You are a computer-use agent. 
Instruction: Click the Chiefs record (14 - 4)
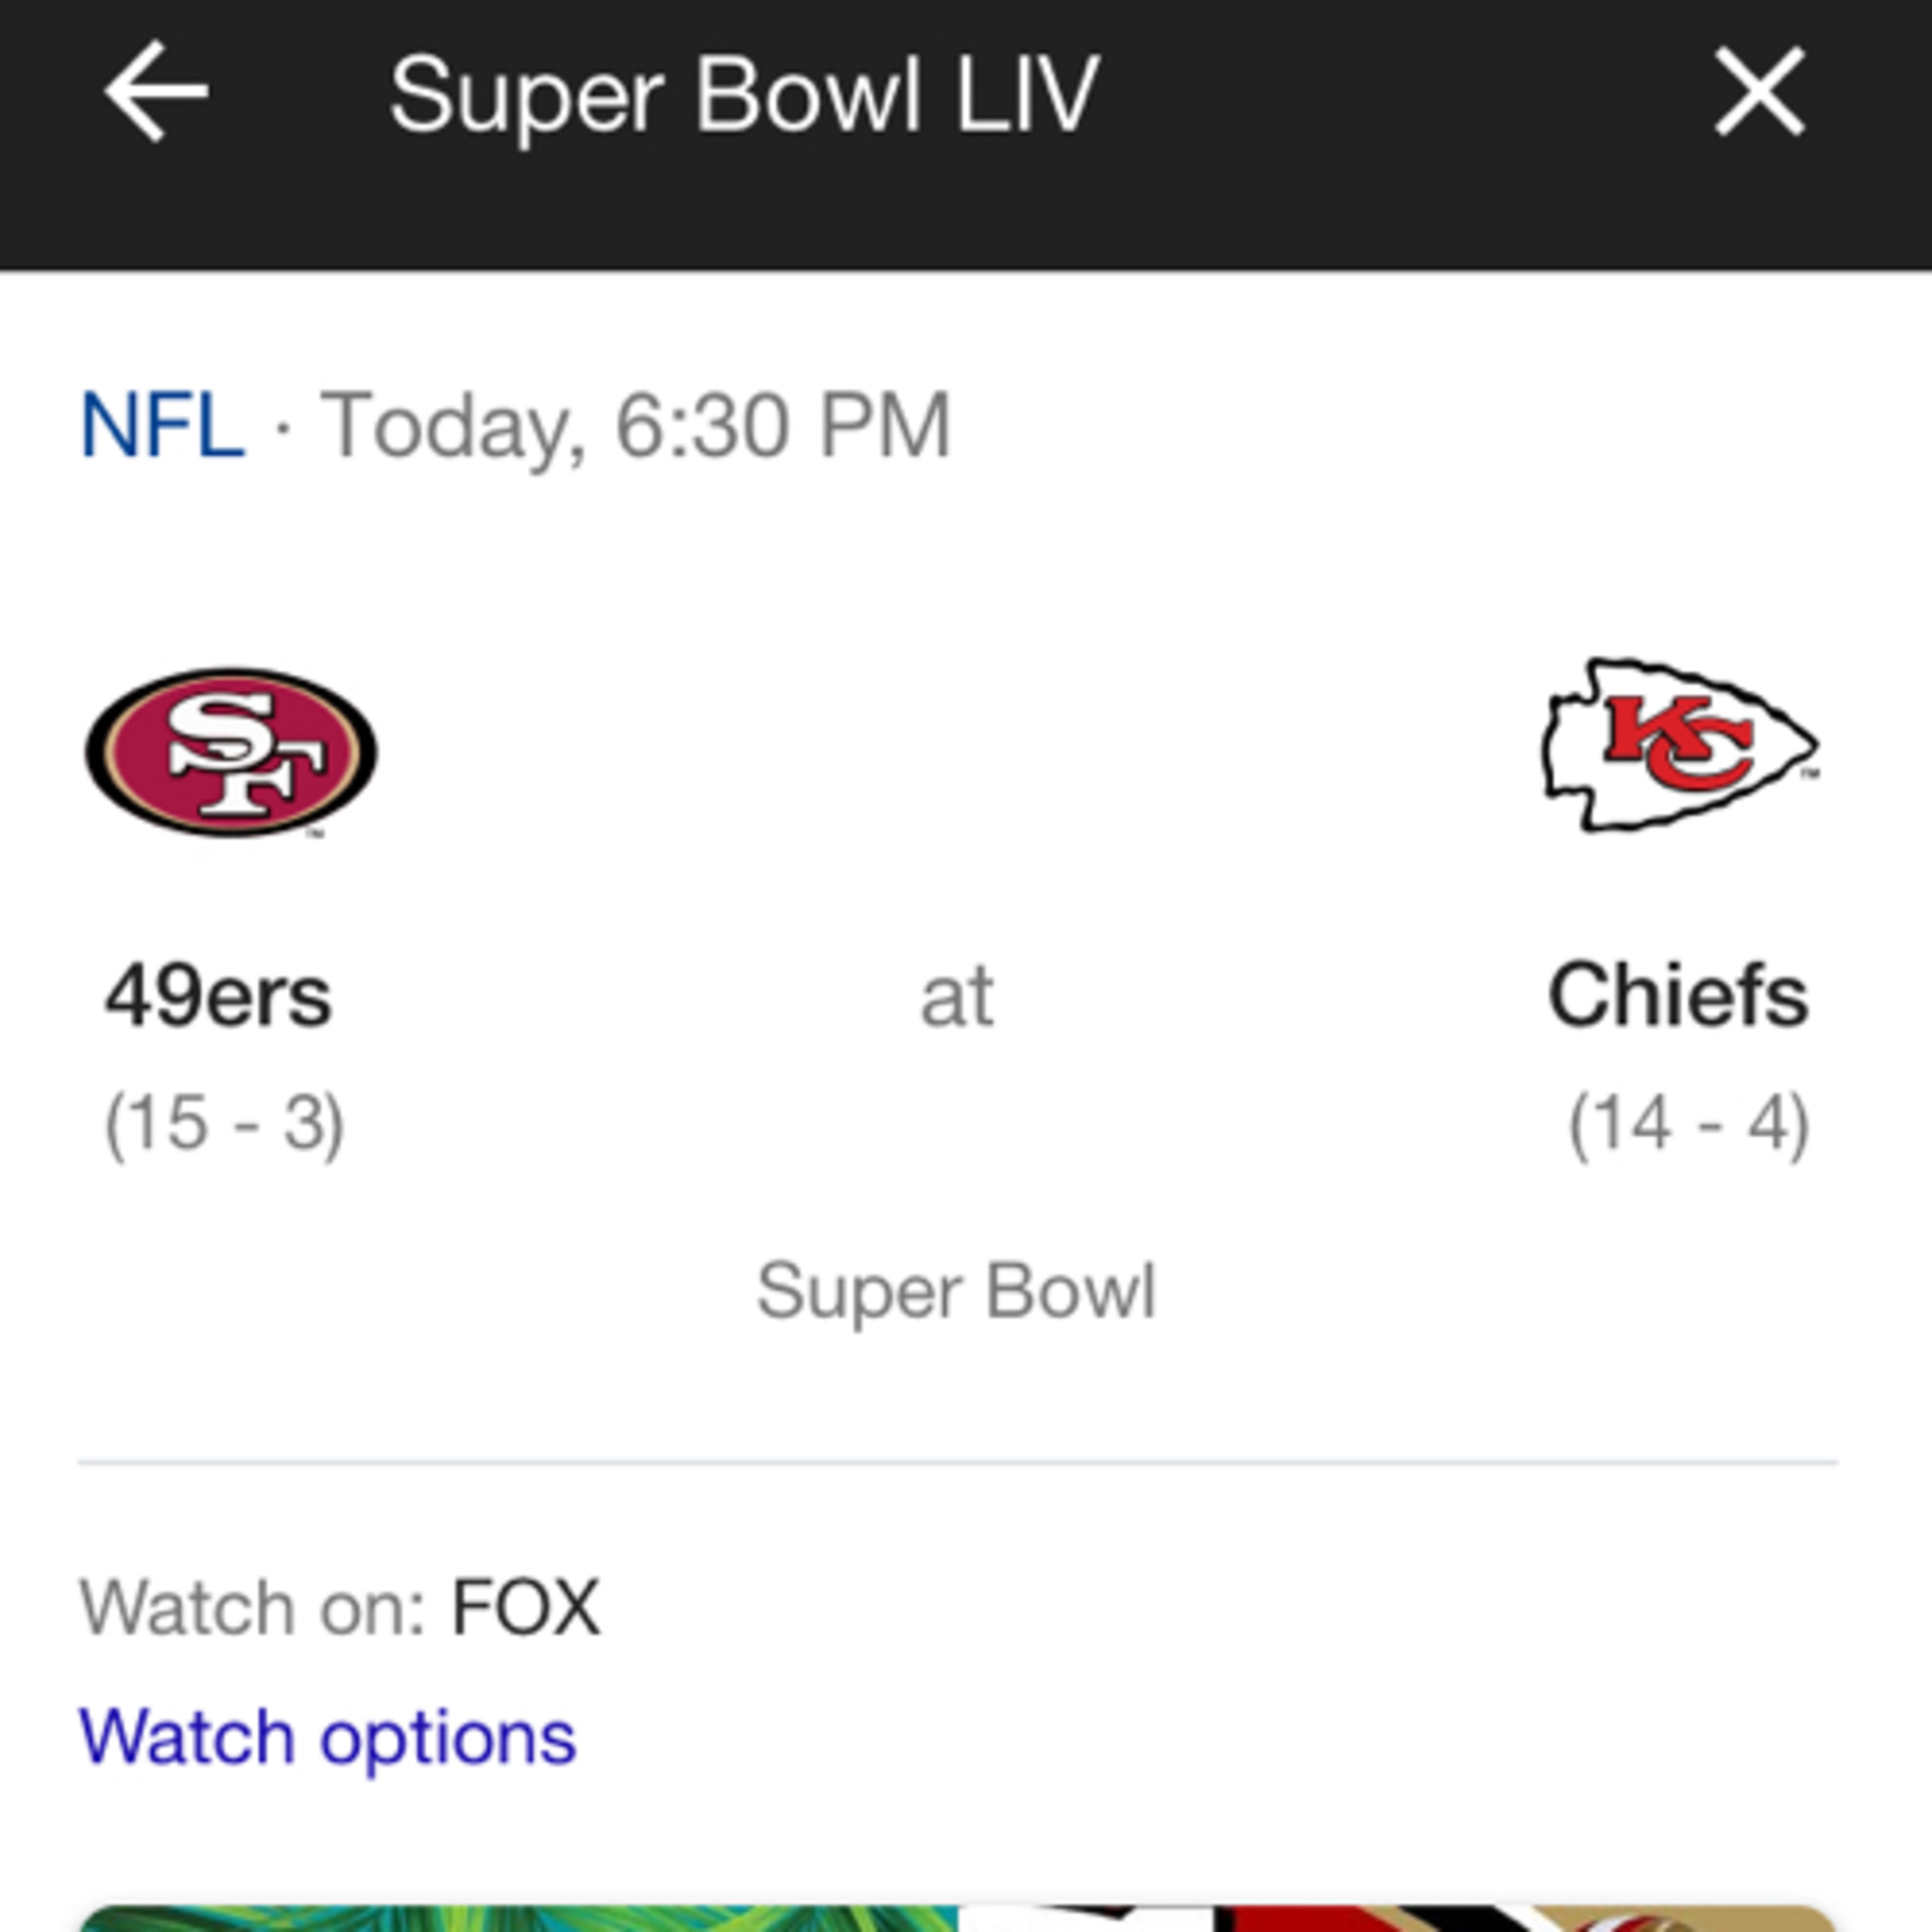coord(1689,1125)
